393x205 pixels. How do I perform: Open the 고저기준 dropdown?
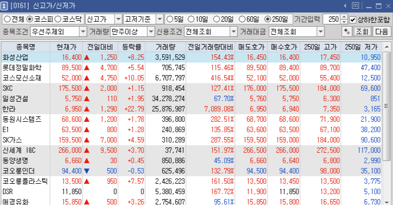tap(160, 19)
